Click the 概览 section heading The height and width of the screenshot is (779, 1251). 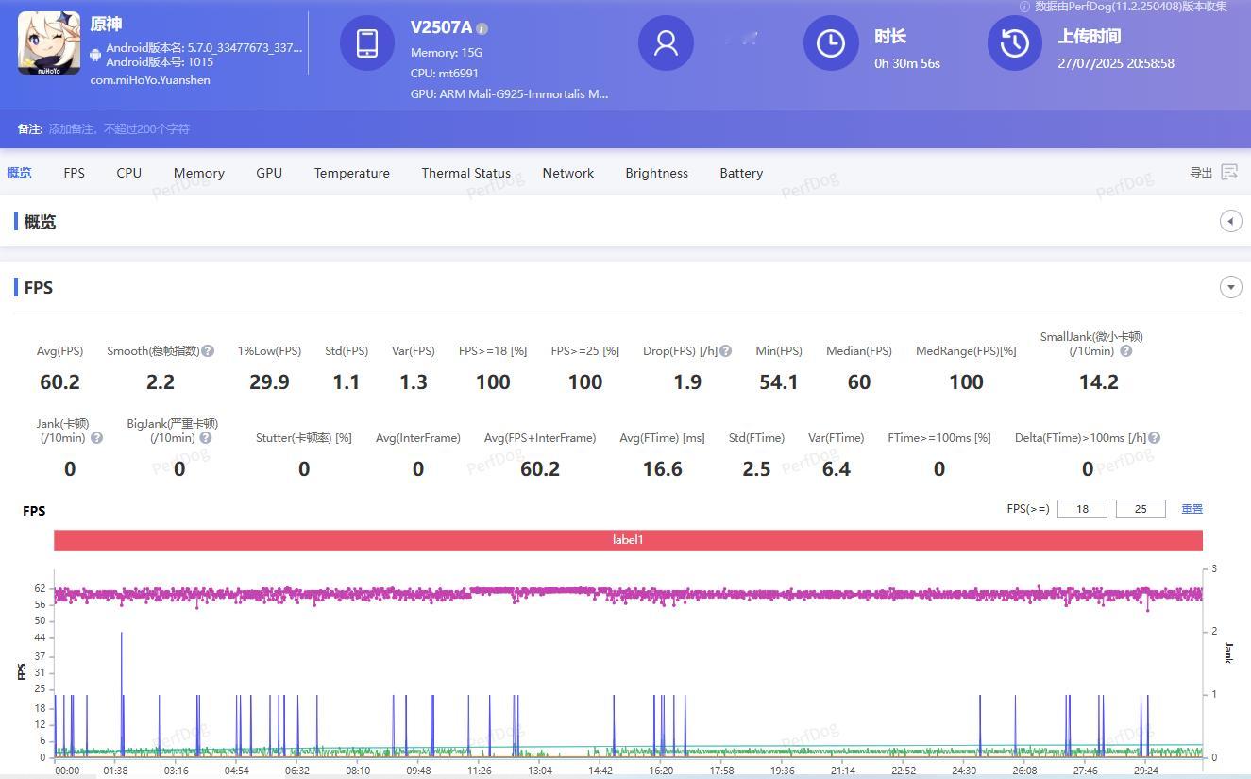(40, 222)
